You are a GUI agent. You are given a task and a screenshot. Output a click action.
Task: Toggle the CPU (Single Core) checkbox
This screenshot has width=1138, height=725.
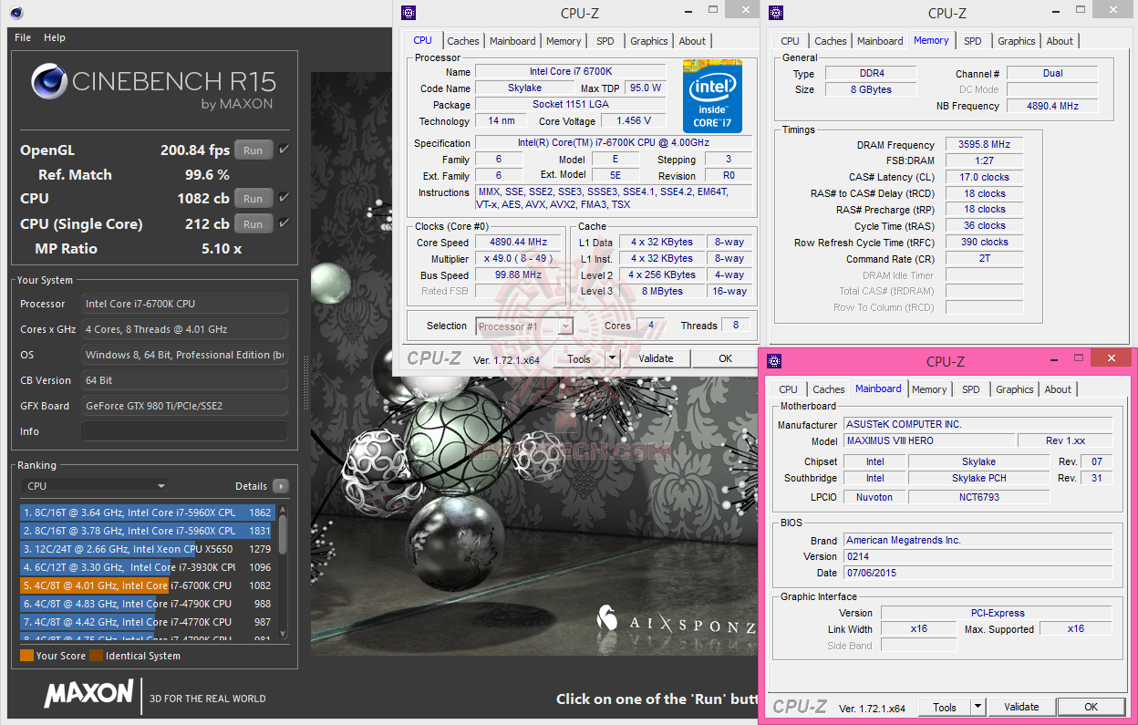(284, 223)
